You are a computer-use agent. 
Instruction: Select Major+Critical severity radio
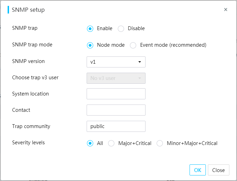[111, 143]
